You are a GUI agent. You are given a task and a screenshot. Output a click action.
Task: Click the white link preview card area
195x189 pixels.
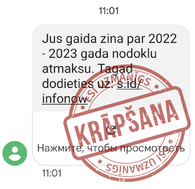111,138
